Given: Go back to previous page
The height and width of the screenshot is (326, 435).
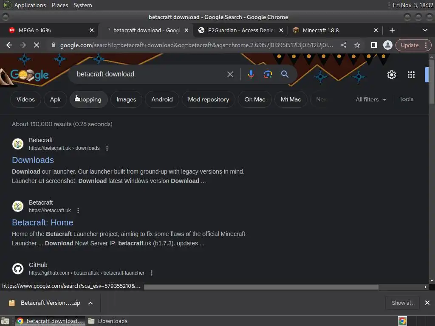Looking at the screenshot, I should pyautogui.click(x=9, y=45).
